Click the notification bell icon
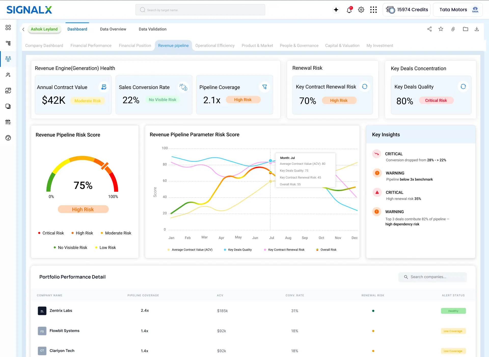 (x=349, y=10)
